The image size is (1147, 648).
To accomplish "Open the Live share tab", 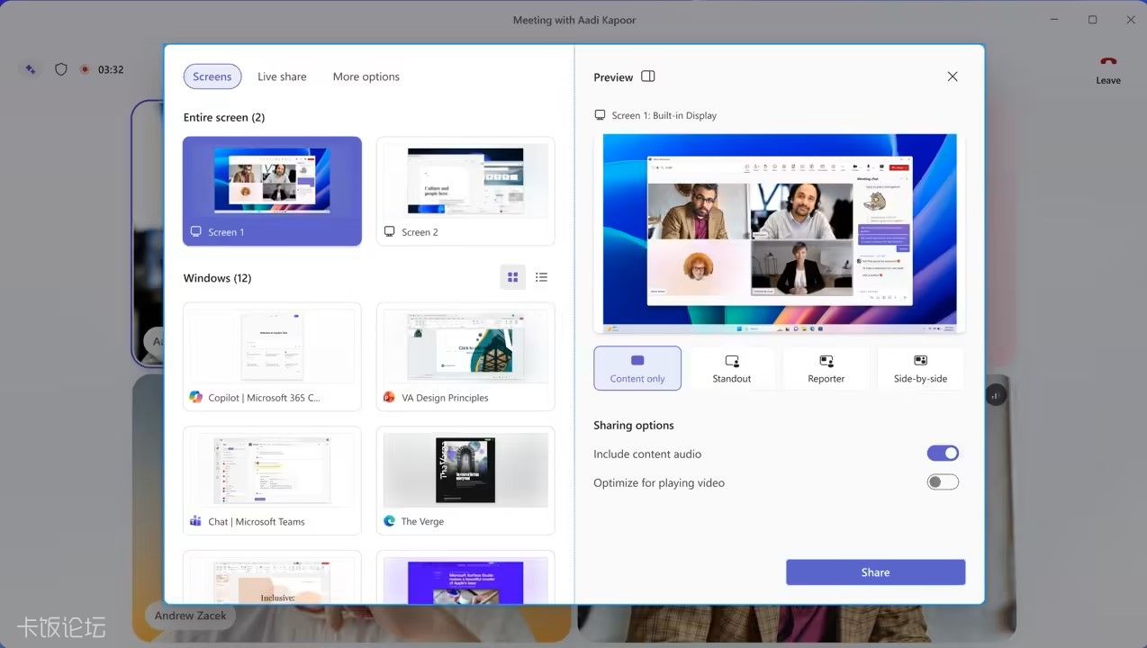I will 282,76.
